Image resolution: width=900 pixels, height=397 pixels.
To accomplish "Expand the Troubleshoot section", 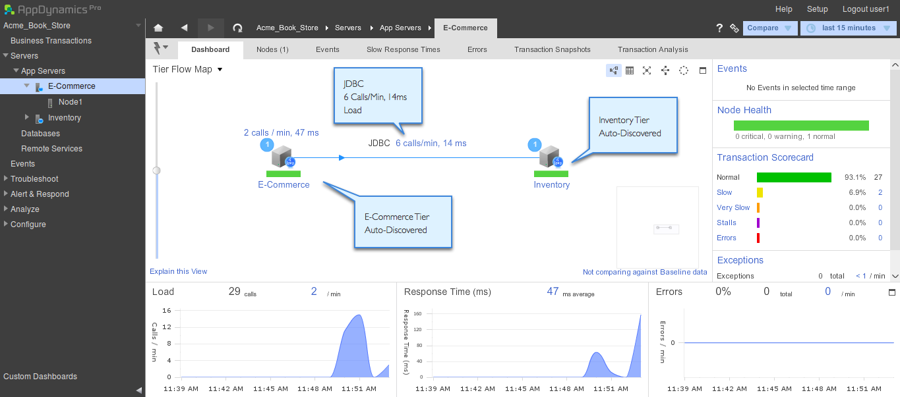I will coord(6,178).
